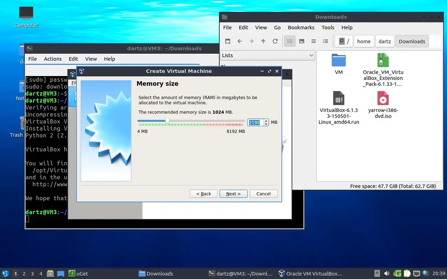Open uGet tray icon in system tray

[x=397, y=273]
